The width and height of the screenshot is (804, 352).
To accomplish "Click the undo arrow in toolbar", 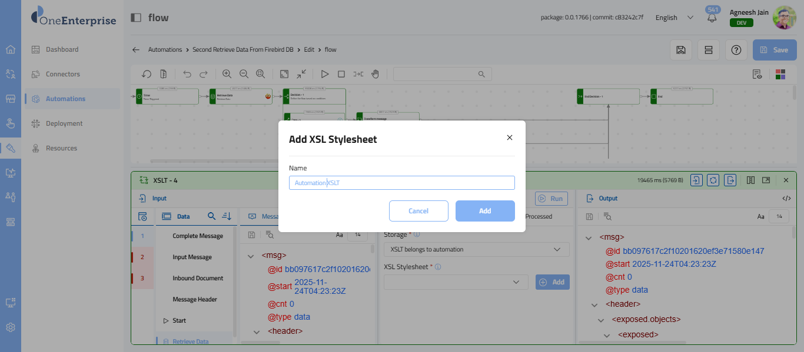I will coord(187,74).
